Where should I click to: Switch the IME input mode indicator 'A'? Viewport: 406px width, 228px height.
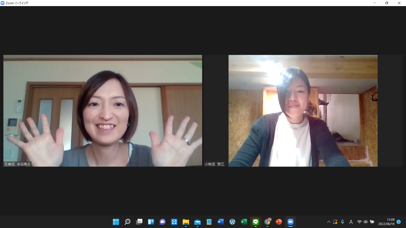coord(351,222)
